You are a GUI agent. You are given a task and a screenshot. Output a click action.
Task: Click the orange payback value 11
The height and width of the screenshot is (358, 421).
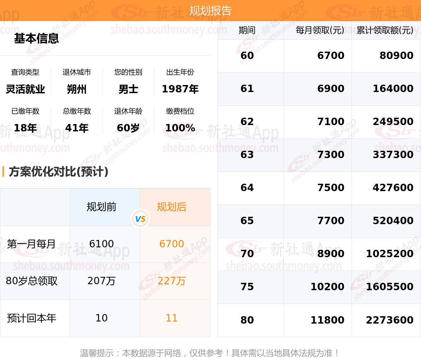(x=172, y=318)
